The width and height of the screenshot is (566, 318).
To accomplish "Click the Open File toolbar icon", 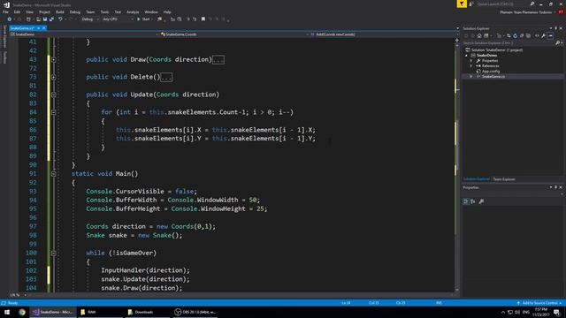I will (38, 19).
